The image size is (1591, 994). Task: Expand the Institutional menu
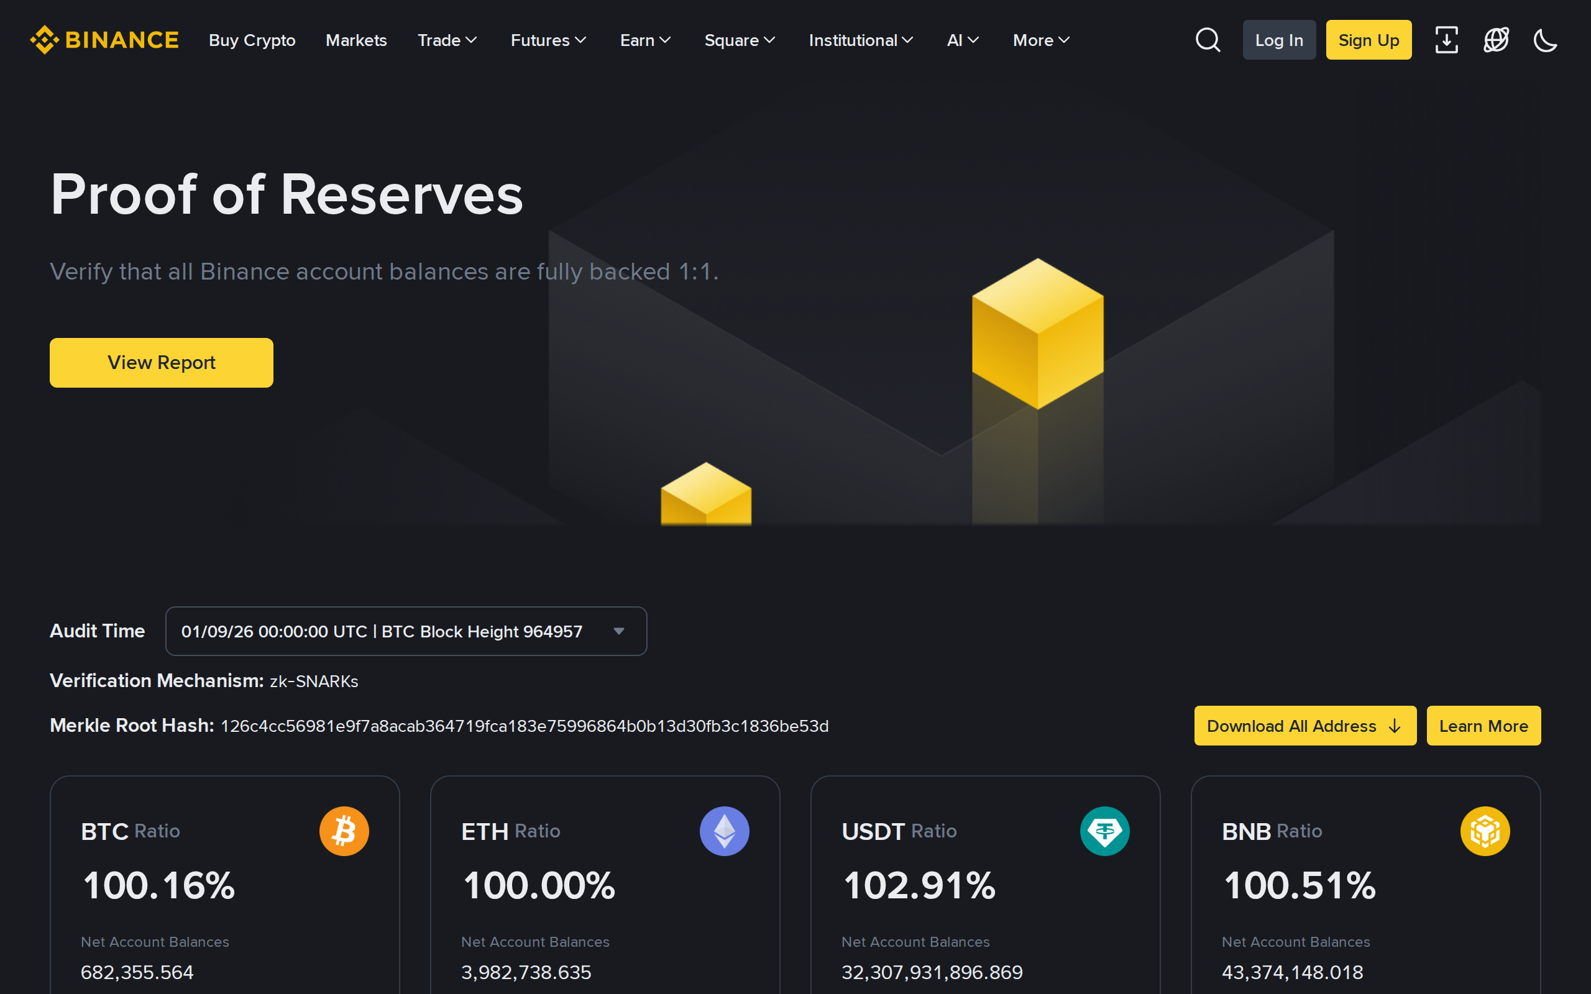click(x=861, y=40)
